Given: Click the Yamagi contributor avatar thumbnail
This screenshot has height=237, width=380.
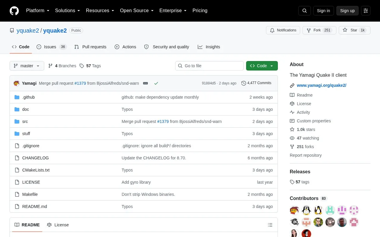Looking at the screenshot, I should point(294,210).
